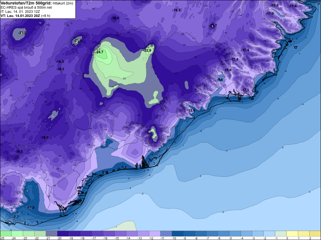Pick the gray legend swatch above -21

[x=52, y=234]
